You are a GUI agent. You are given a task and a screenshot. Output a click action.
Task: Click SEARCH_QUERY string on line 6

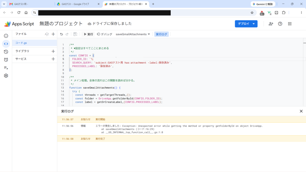[x=132, y=63]
